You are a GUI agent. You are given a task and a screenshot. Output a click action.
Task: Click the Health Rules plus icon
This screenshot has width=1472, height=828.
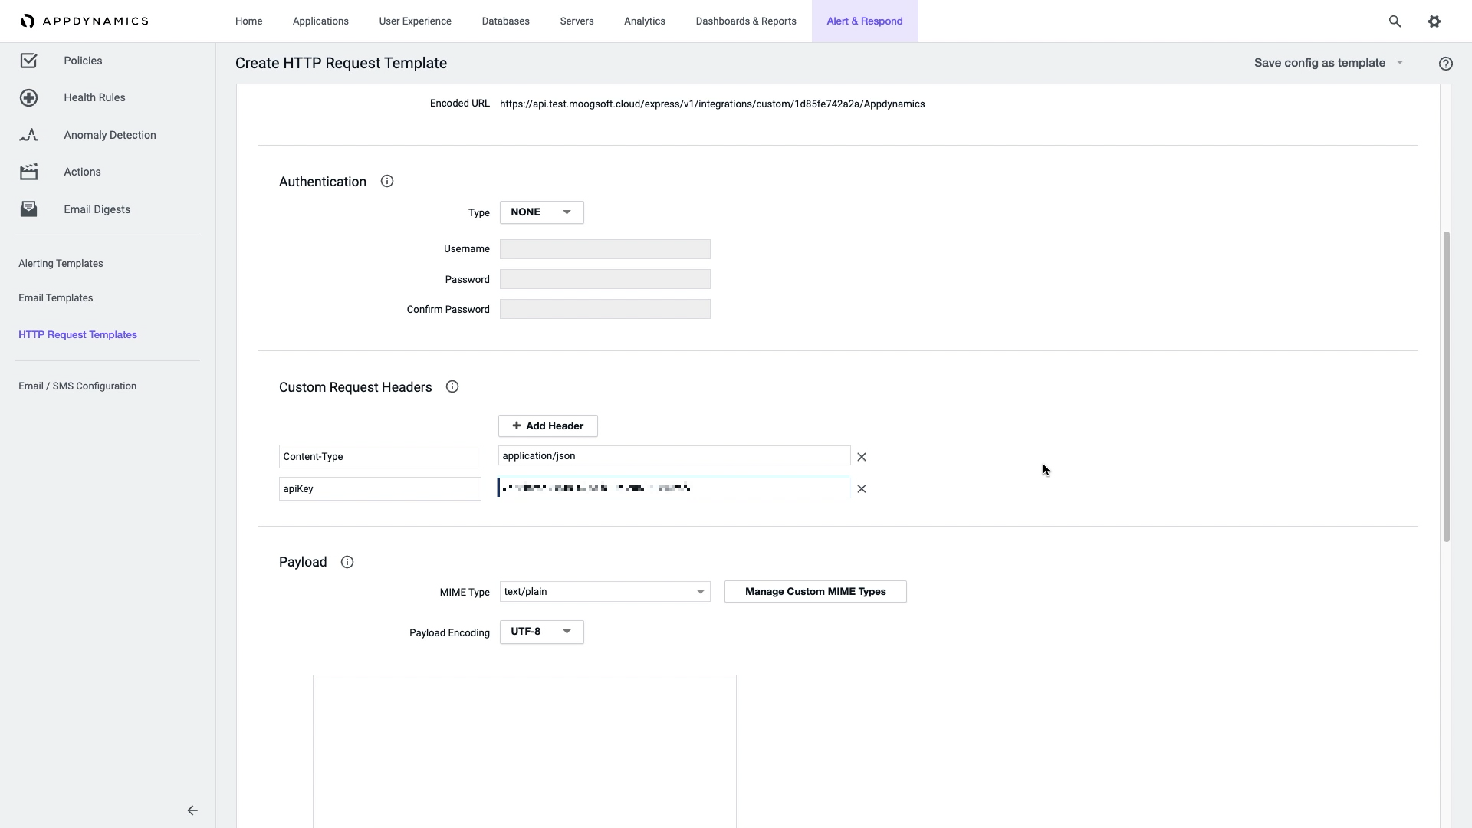pos(28,97)
